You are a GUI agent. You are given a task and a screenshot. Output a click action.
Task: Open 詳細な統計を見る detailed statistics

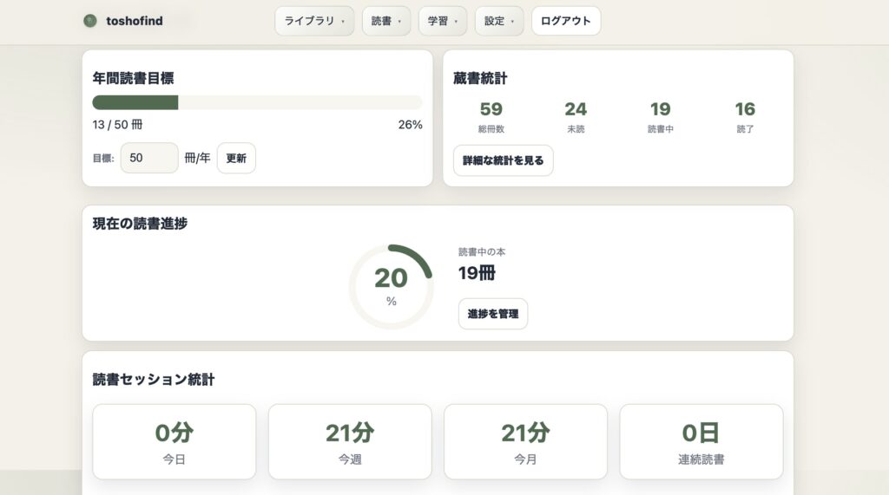click(x=504, y=160)
